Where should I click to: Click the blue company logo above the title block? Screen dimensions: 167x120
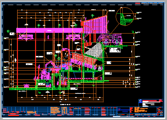click(x=140, y=101)
